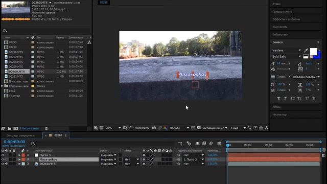
Task: Expand the Слушоны folder in Project panel
Action: coord(2,86)
